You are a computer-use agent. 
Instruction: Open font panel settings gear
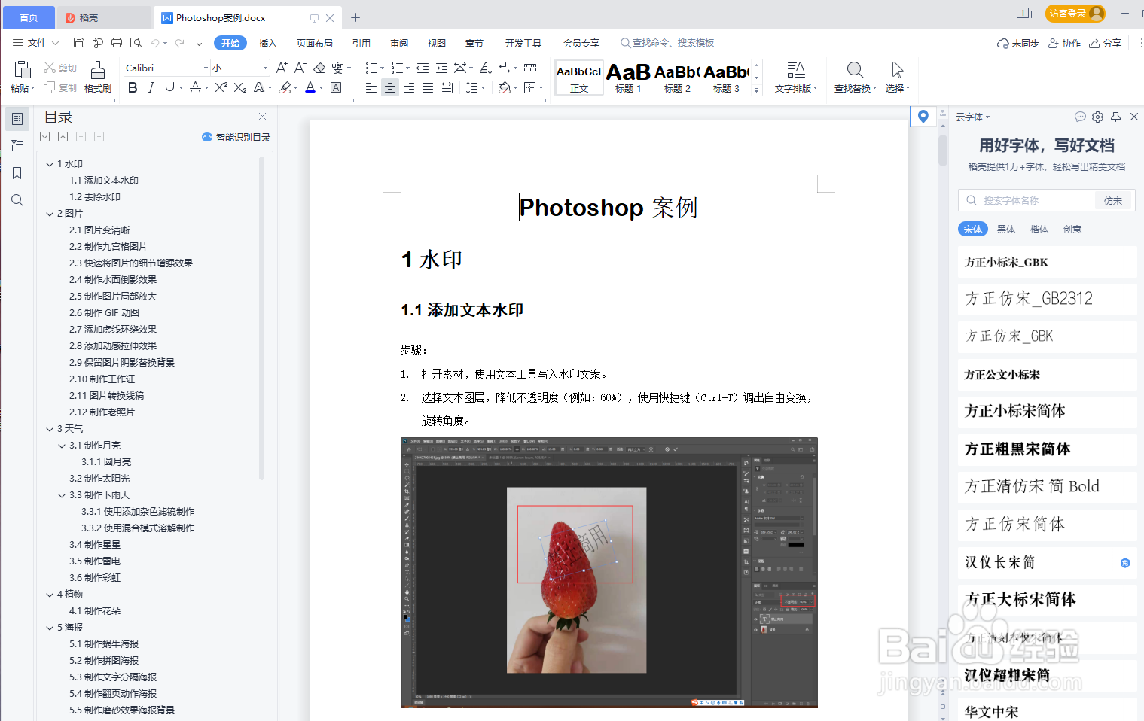tap(1097, 117)
